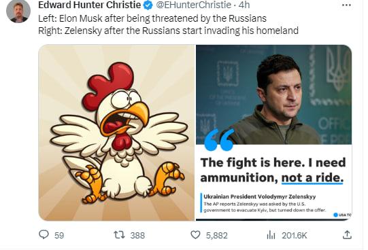Open the @EHunterChristie handle link
The height and width of the screenshot is (250, 368).
(x=194, y=5)
